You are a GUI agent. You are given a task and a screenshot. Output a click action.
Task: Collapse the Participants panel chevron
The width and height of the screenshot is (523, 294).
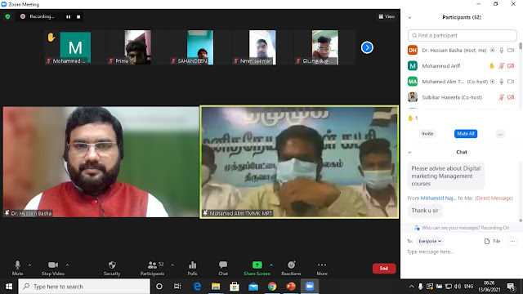point(409,18)
